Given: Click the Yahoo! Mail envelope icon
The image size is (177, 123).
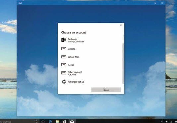Looking at the screenshot, I should tap(64, 57).
